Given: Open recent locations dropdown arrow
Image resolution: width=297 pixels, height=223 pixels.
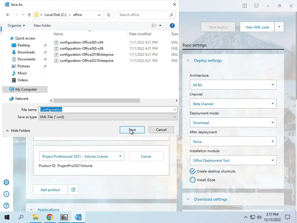Looking at the screenshot, I should (x=23, y=15).
